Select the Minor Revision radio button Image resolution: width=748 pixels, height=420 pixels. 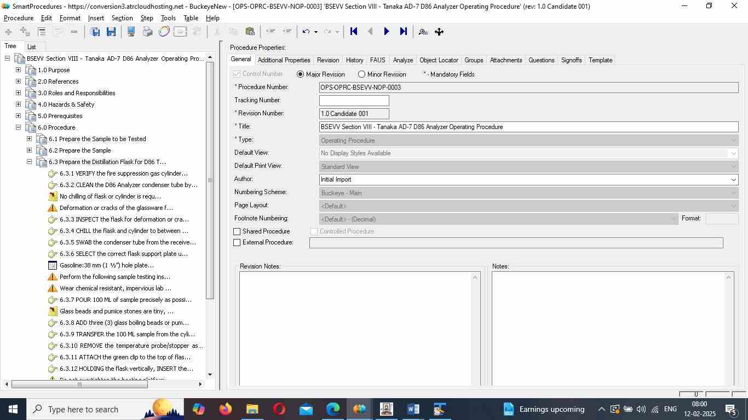click(361, 74)
